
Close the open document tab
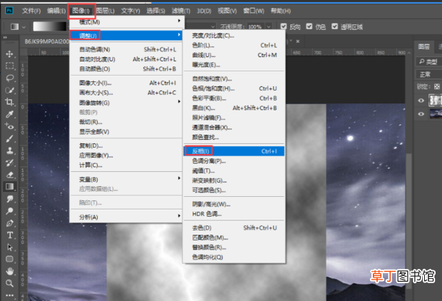298,41
